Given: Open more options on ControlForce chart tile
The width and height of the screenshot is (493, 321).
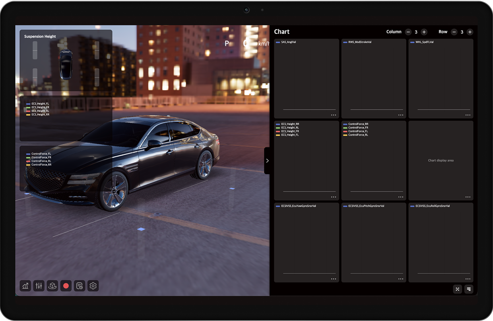Looking at the screenshot, I should pyautogui.click(x=400, y=197).
